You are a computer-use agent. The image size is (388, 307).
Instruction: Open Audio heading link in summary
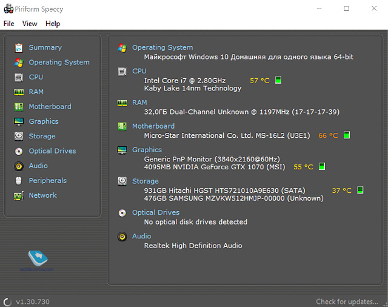coord(141,237)
